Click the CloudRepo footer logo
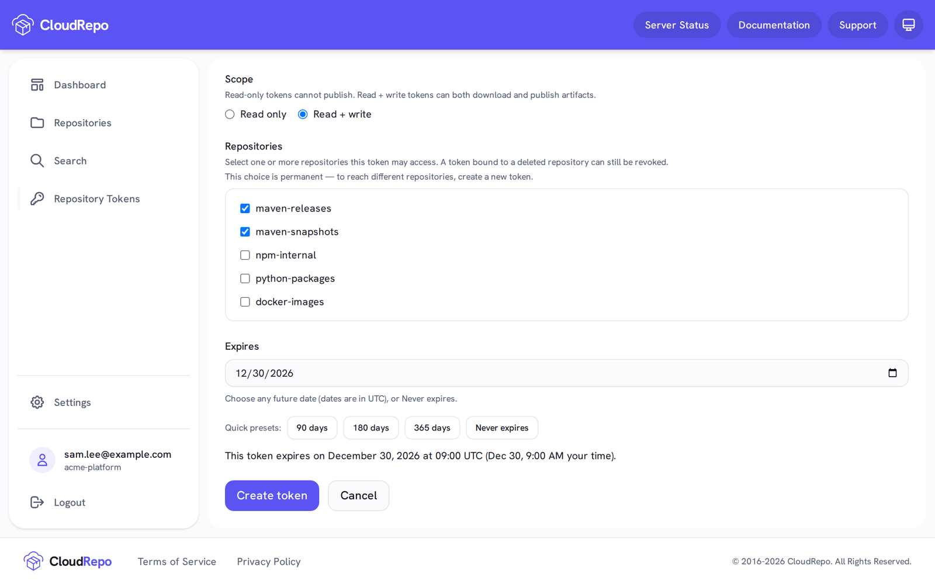This screenshot has height=584, width=935. tap(68, 561)
